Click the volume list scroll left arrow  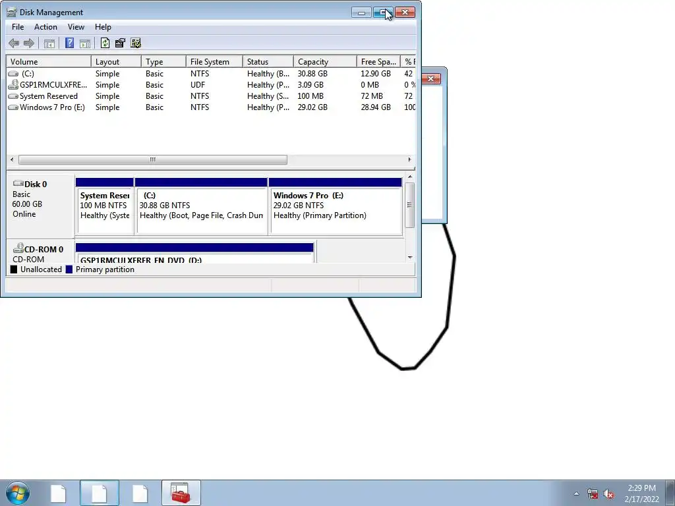12,159
